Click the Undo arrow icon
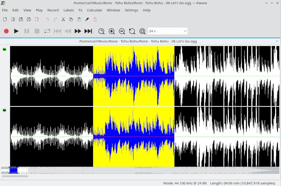Screen dimensions: 281x186 pos(47,19)
